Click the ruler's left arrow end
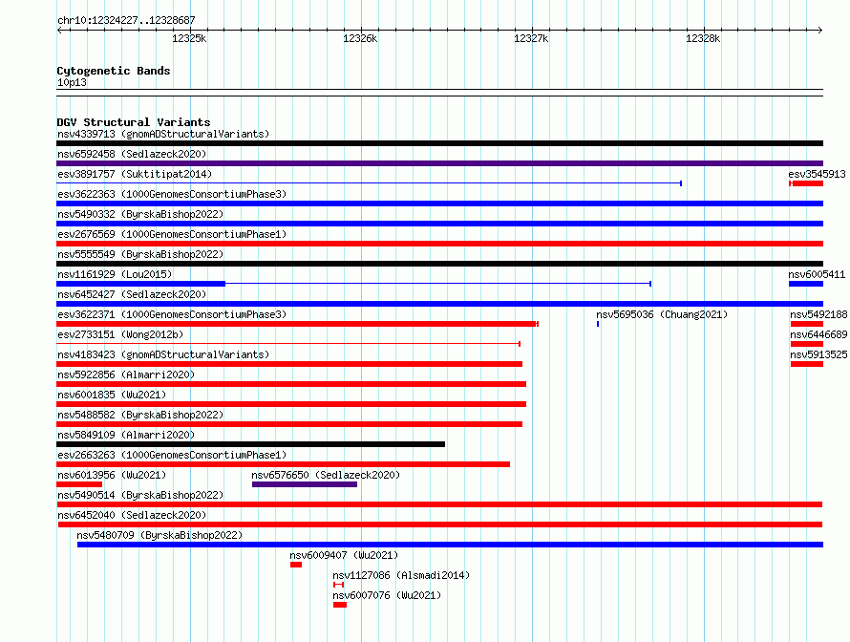Viewport: 850px width, 642px height. pos(59,31)
